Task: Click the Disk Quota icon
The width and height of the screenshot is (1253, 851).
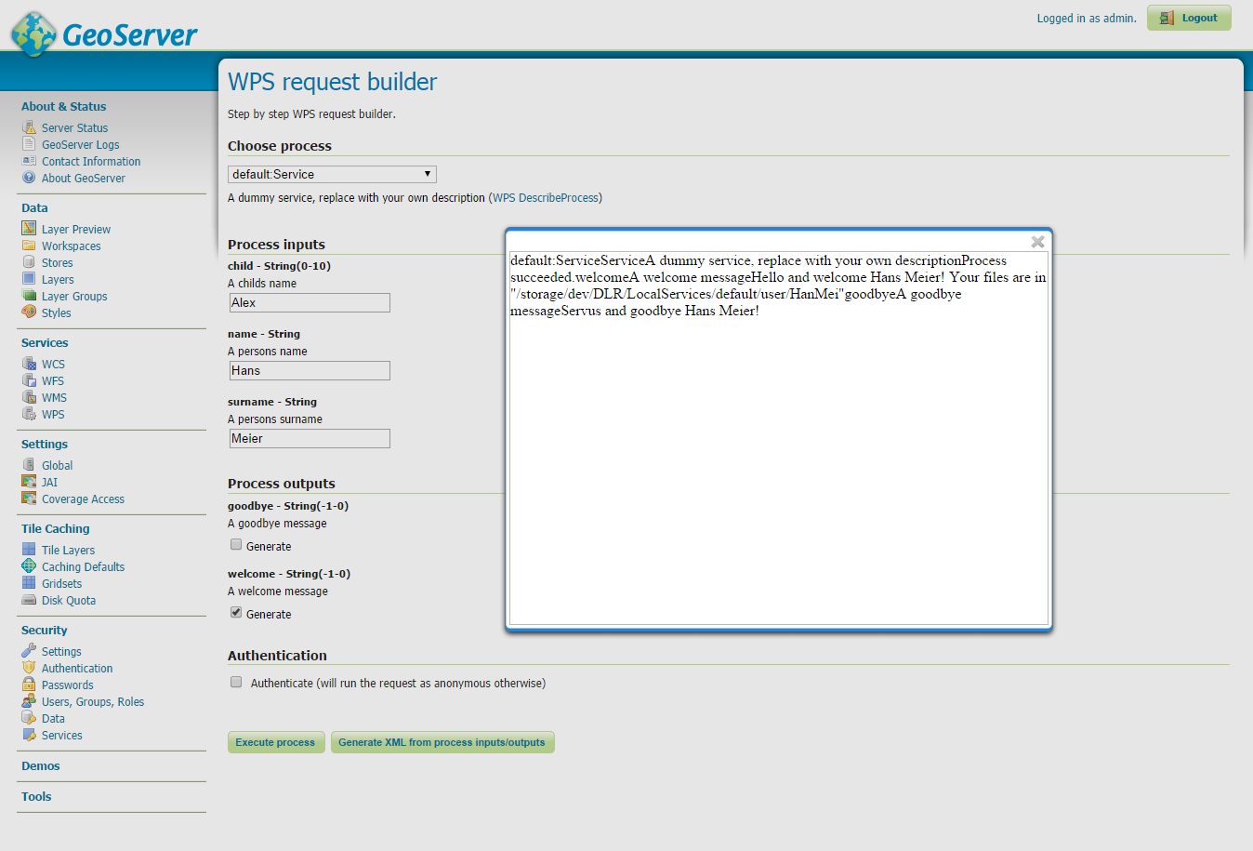Action: click(x=29, y=600)
